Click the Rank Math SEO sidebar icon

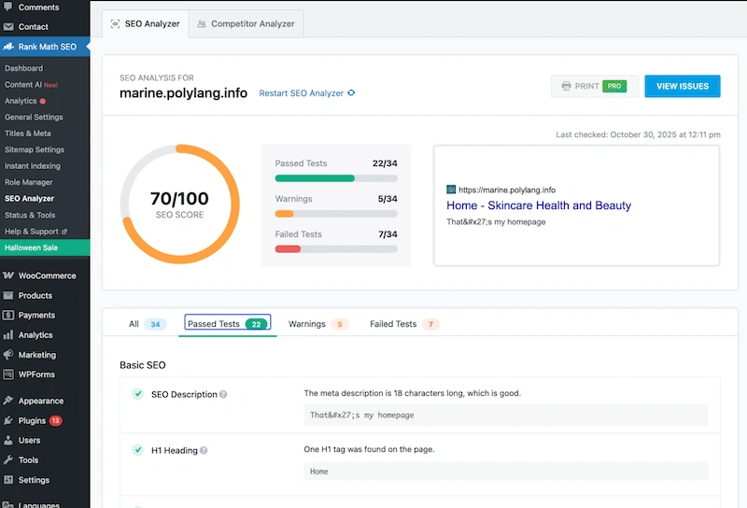click(x=8, y=47)
